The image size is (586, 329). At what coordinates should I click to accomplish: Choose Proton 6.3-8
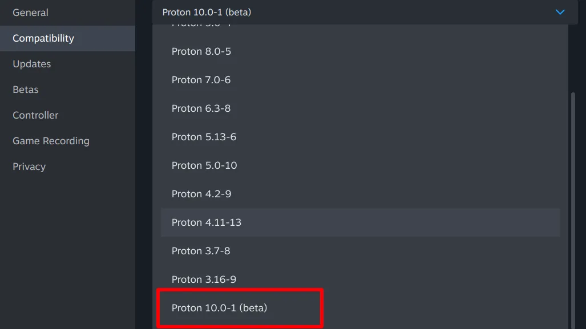click(200, 108)
